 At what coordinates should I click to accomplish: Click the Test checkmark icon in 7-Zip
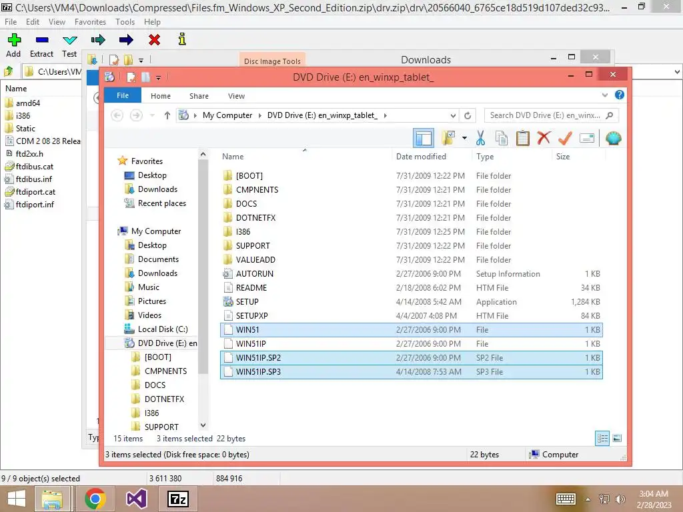tap(69, 40)
